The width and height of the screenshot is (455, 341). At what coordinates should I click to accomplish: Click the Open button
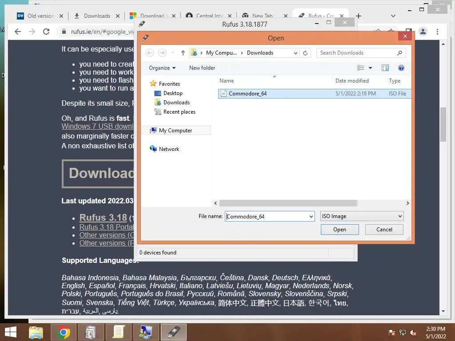click(x=339, y=230)
